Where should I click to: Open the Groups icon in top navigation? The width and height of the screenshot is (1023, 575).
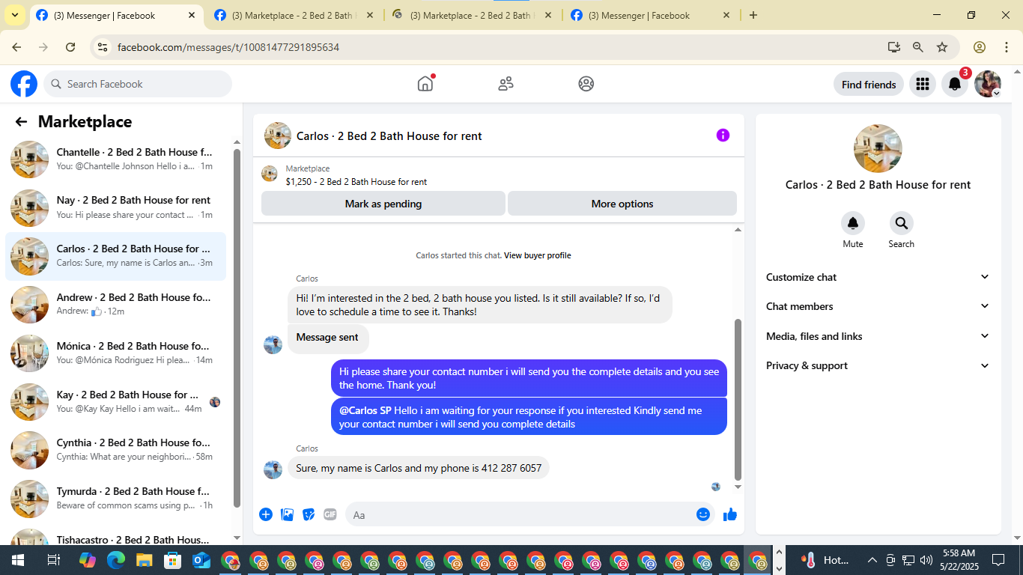pyautogui.click(x=586, y=84)
